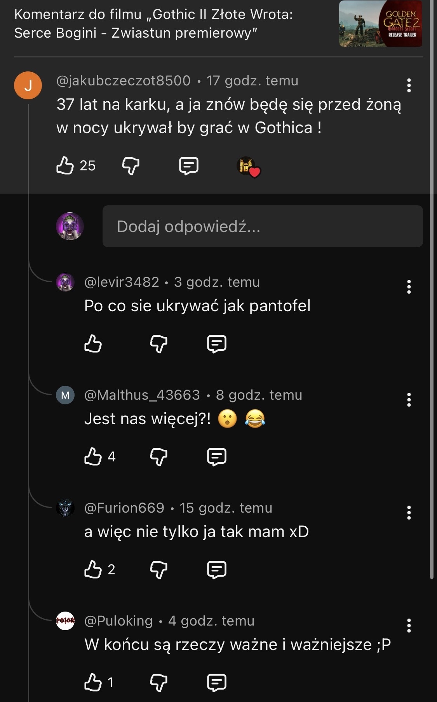Screen dimensions: 437x702
Task: Open more options for @jakubczeczot8500 comment
Action: pos(409,85)
